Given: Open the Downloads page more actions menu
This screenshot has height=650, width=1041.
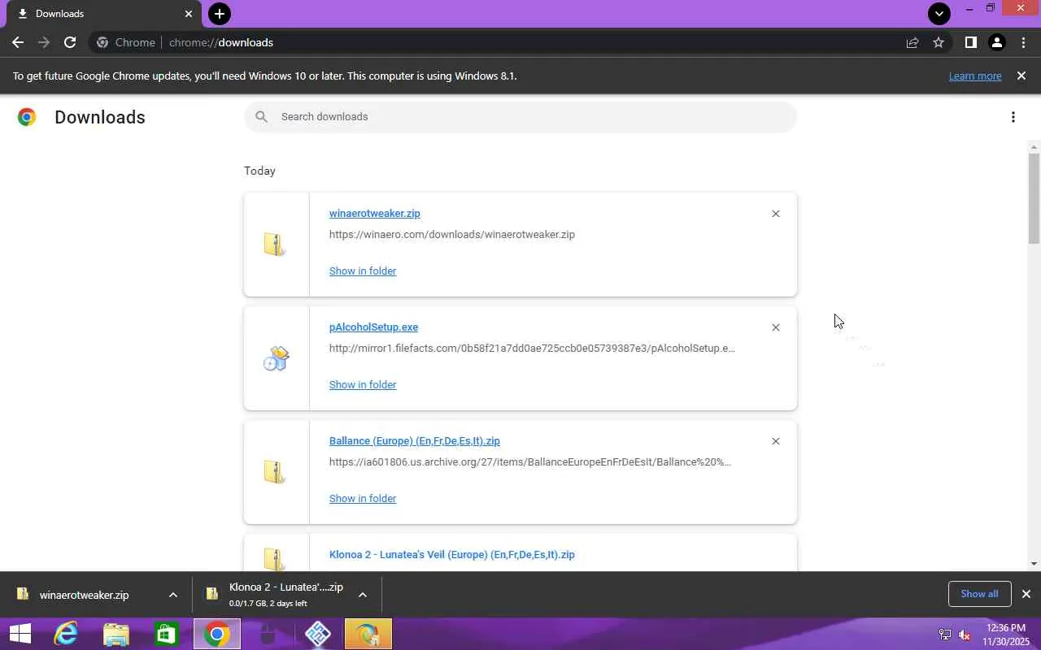Looking at the screenshot, I should [x=1013, y=117].
